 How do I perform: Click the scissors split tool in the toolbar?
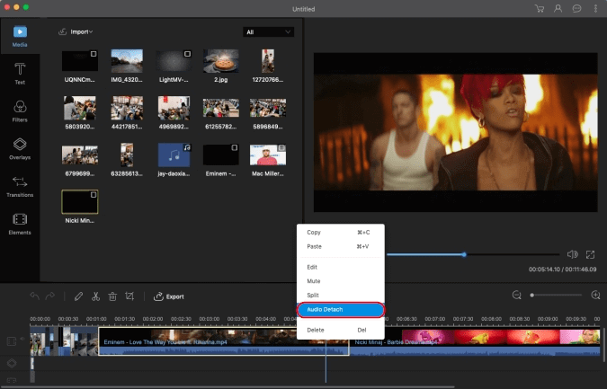pyautogui.click(x=95, y=296)
